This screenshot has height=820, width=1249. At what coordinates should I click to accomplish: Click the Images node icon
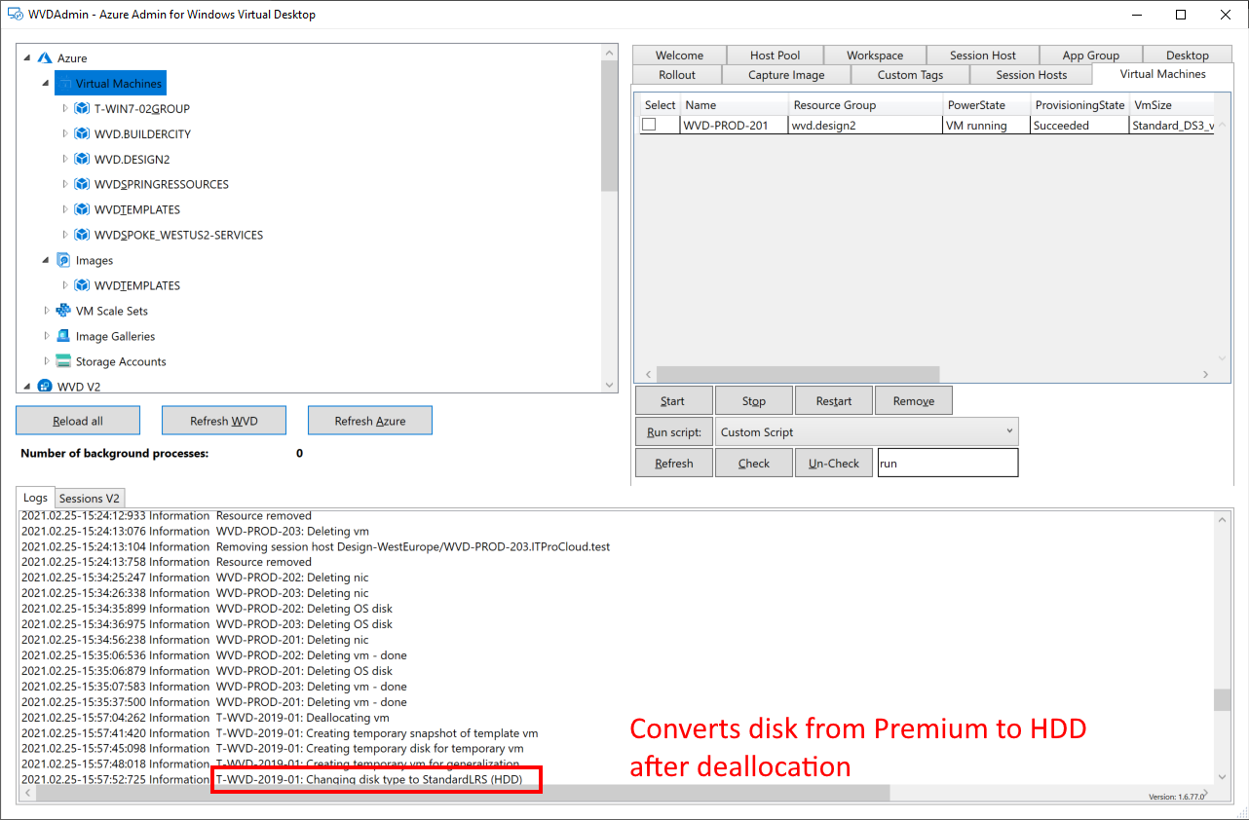click(63, 261)
